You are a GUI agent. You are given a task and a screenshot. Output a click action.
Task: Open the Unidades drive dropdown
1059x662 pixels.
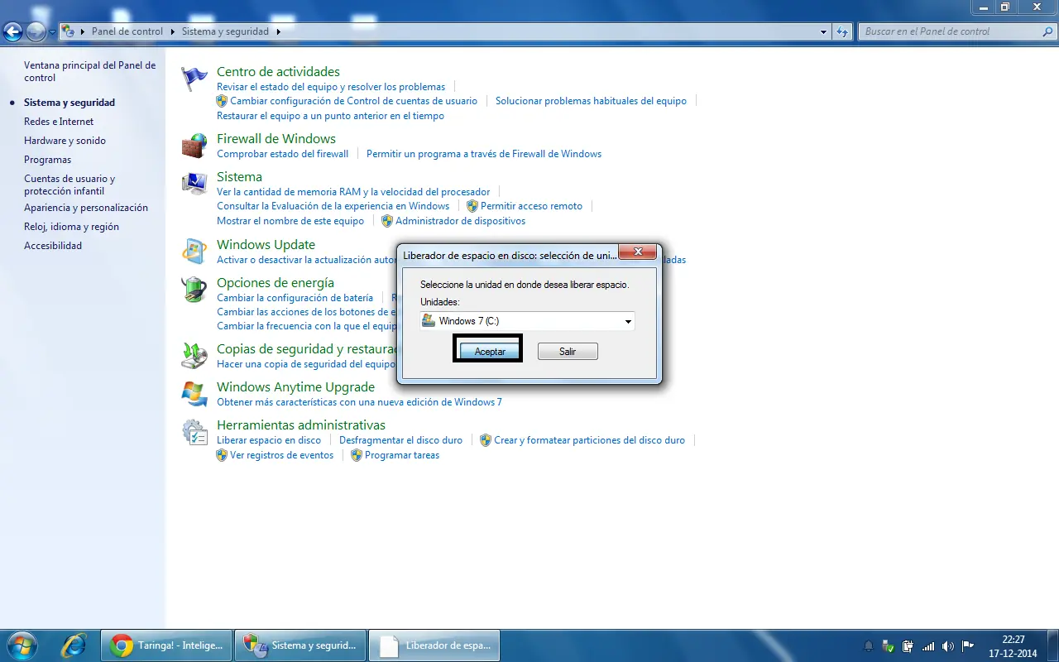click(527, 321)
